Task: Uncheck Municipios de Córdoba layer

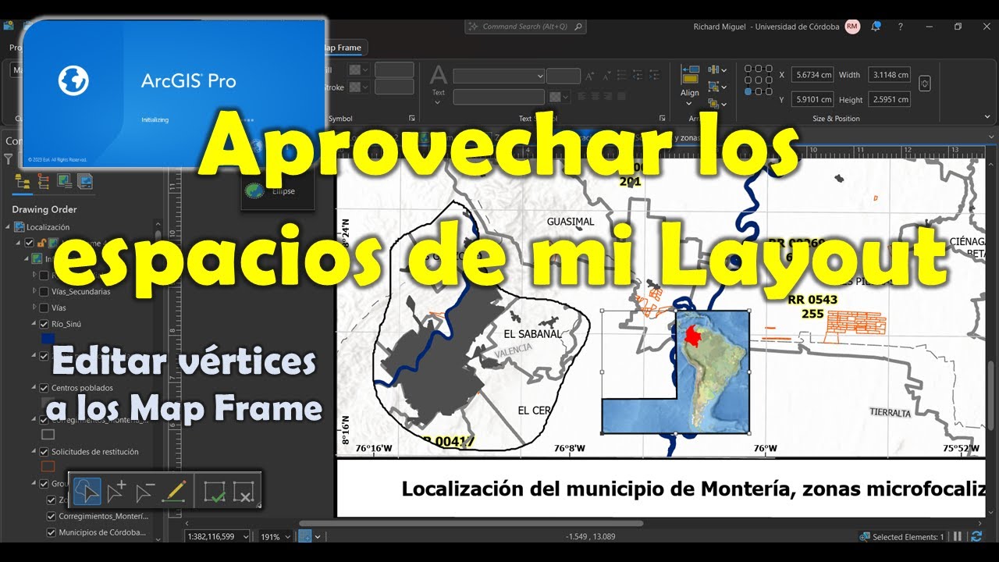Action: pyautogui.click(x=52, y=532)
